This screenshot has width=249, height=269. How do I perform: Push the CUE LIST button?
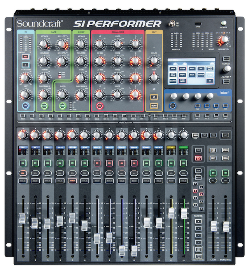point(213,150)
